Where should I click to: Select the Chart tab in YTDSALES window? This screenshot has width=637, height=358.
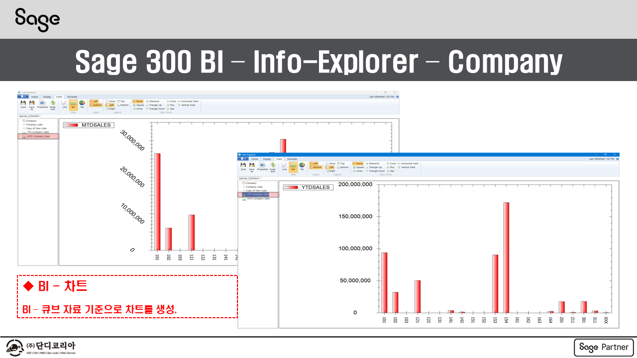point(279,159)
